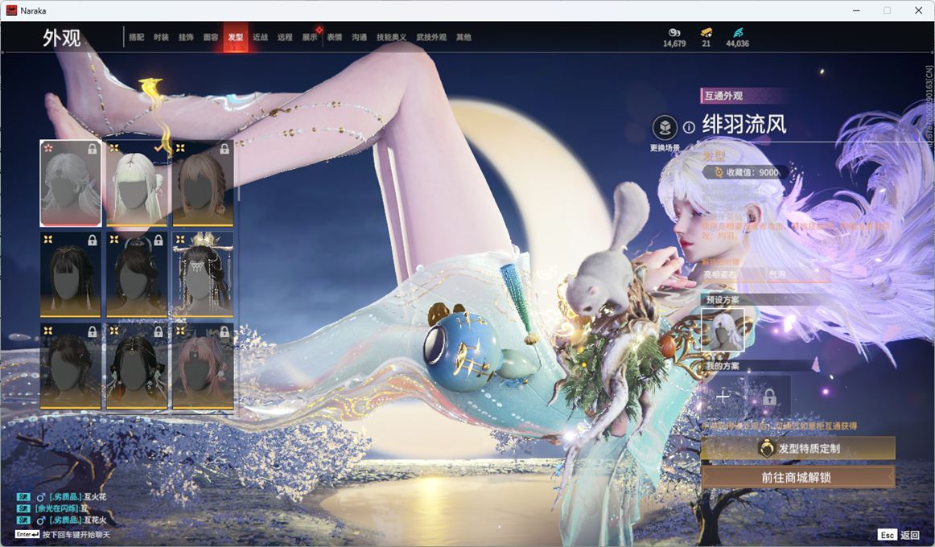
Task: Choose the preset scheme thumbnail under 预设方案
Action: 723,330
